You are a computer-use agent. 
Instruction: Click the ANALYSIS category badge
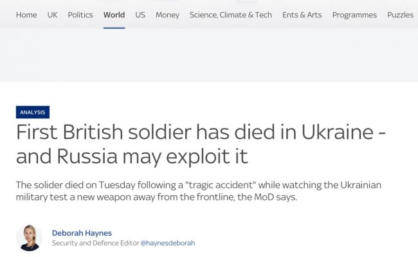tap(33, 112)
